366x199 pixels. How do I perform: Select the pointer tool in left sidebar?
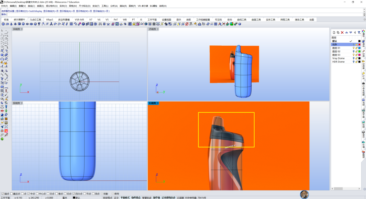pyautogui.click(x=2, y=31)
